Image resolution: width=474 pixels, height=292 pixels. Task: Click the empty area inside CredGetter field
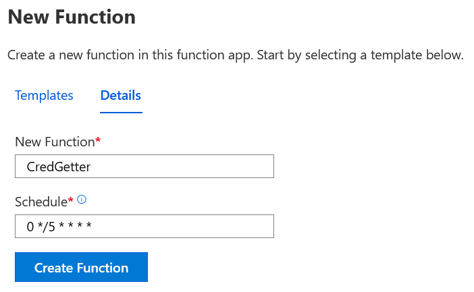click(182, 167)
